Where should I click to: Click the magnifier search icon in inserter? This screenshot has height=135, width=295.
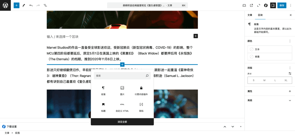(x=147, y=76)
